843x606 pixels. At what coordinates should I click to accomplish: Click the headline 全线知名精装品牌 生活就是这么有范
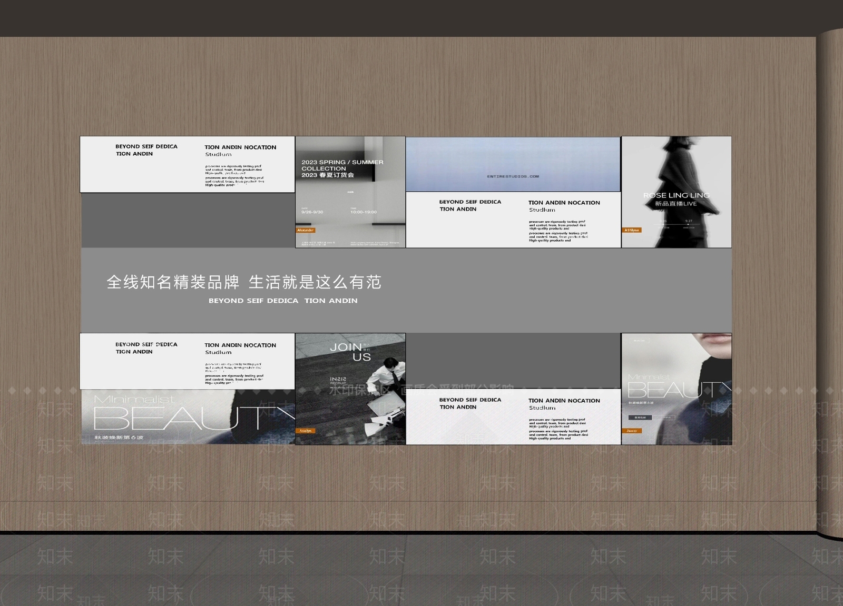point(244,282)
